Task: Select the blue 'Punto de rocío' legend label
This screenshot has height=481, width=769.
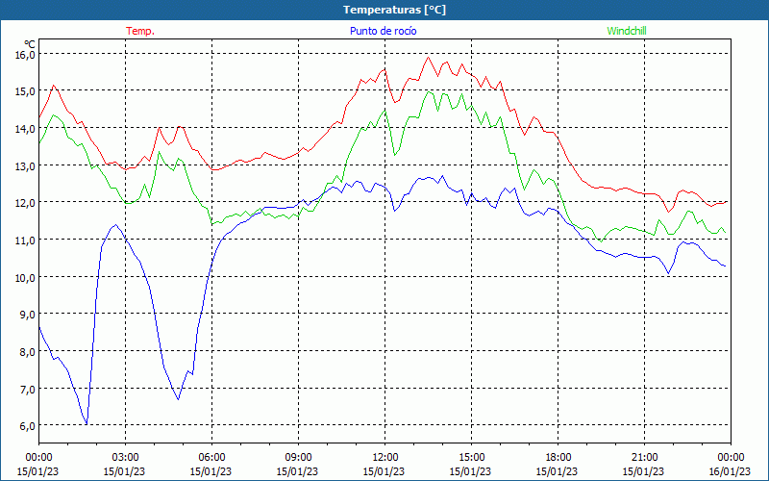Action: click(383, 31)
